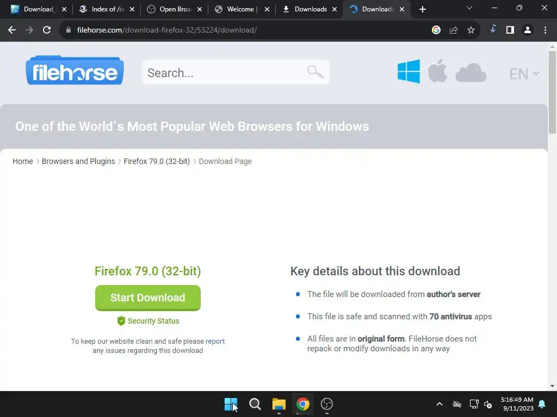
Task: Open the taskbar clock and date
Action: (517, 404)
